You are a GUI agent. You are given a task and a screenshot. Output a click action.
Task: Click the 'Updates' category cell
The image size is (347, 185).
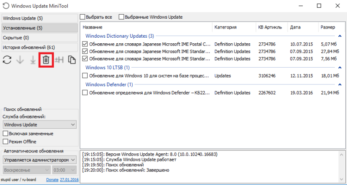coord(223,76)
